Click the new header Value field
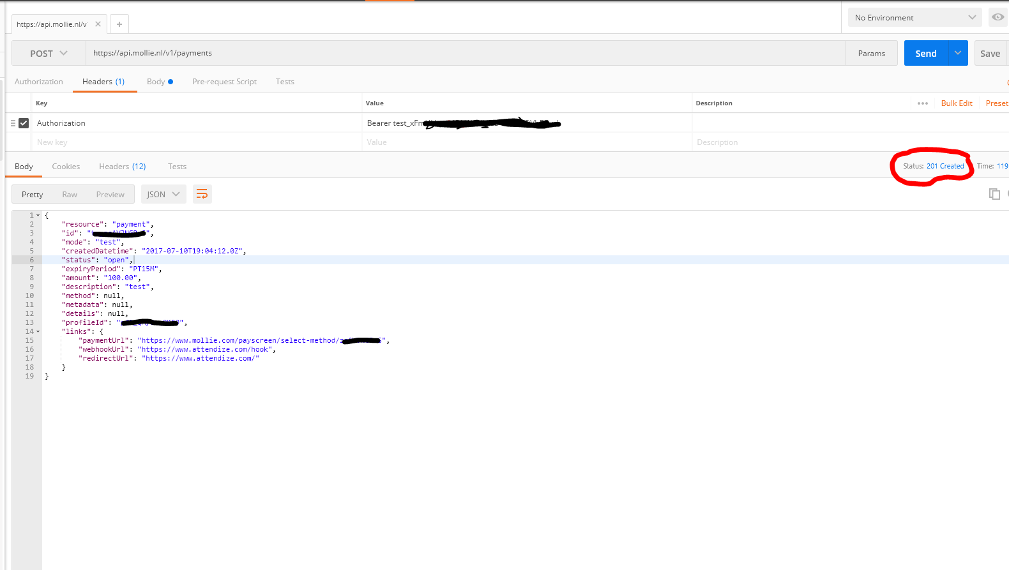This screenshot has width=1009, height=570. tap(527, 142)
